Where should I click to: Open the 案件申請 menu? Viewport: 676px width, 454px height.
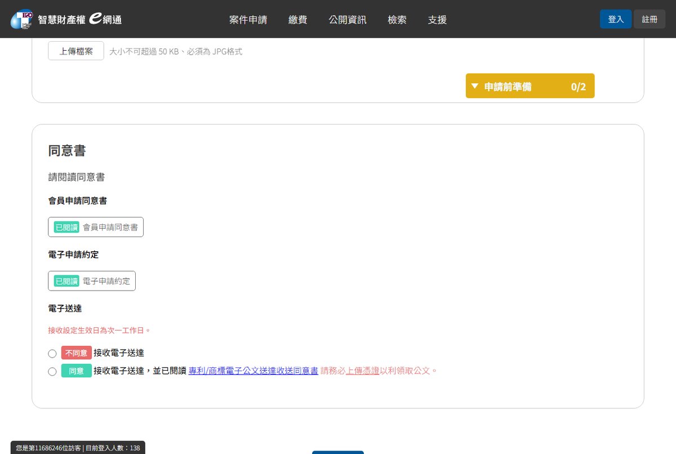[x=248, y=20]
